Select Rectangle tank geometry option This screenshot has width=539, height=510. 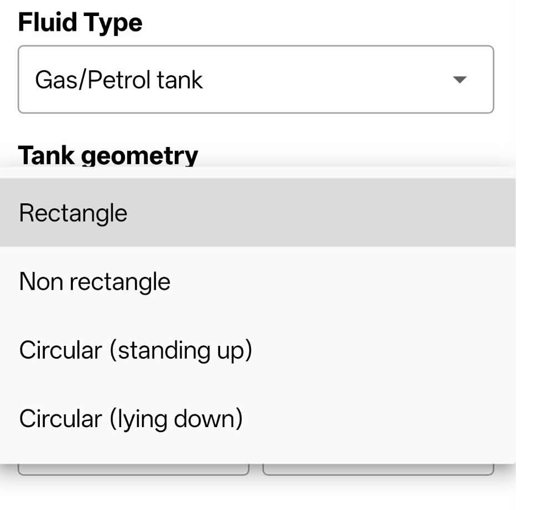pos(257,213)
